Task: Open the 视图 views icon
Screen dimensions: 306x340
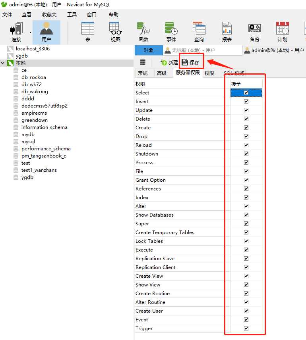Action: 116,32
